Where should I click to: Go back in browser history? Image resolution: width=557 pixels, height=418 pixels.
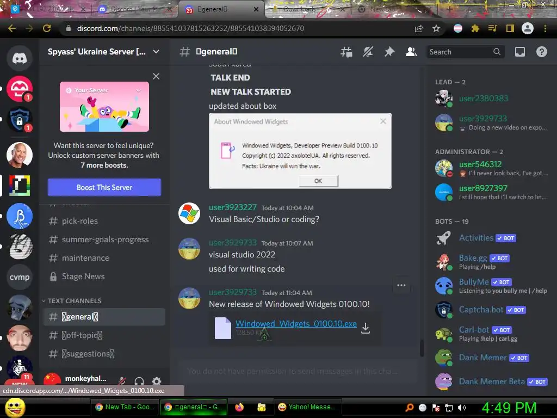(x=12, y=28)
